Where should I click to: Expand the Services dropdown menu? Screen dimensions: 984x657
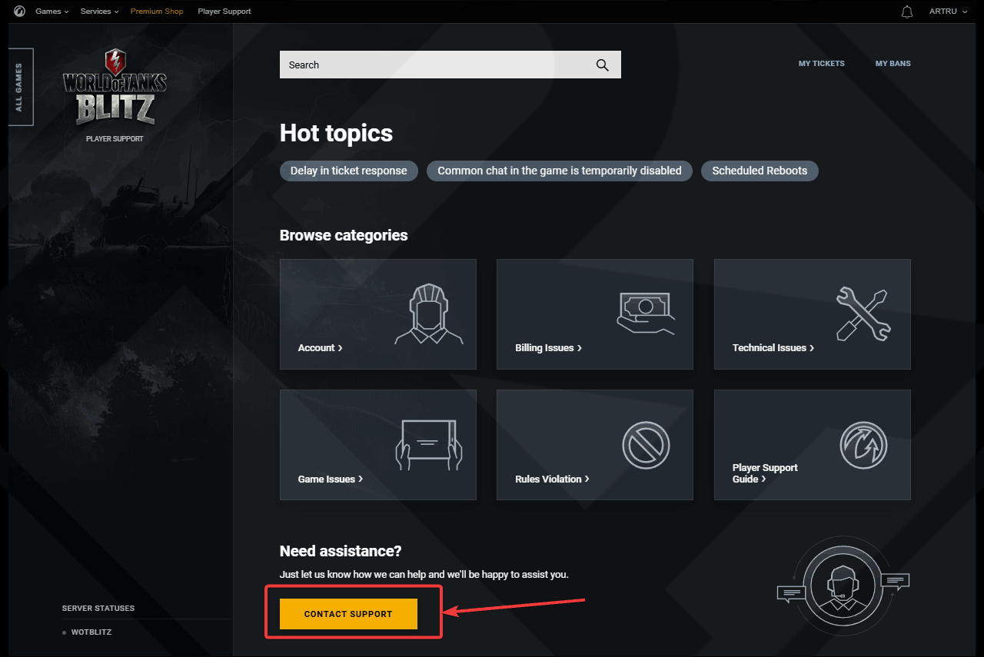(x=100, y=12)
